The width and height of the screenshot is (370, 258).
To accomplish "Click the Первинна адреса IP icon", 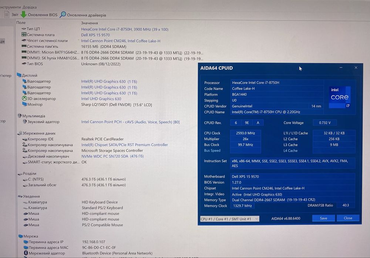I will (26, 242).
